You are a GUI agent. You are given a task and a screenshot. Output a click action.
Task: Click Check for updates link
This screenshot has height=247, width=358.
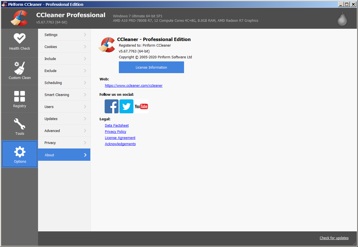(x=334, y=238)
